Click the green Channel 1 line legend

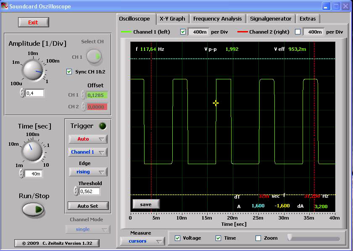(126, 32)
